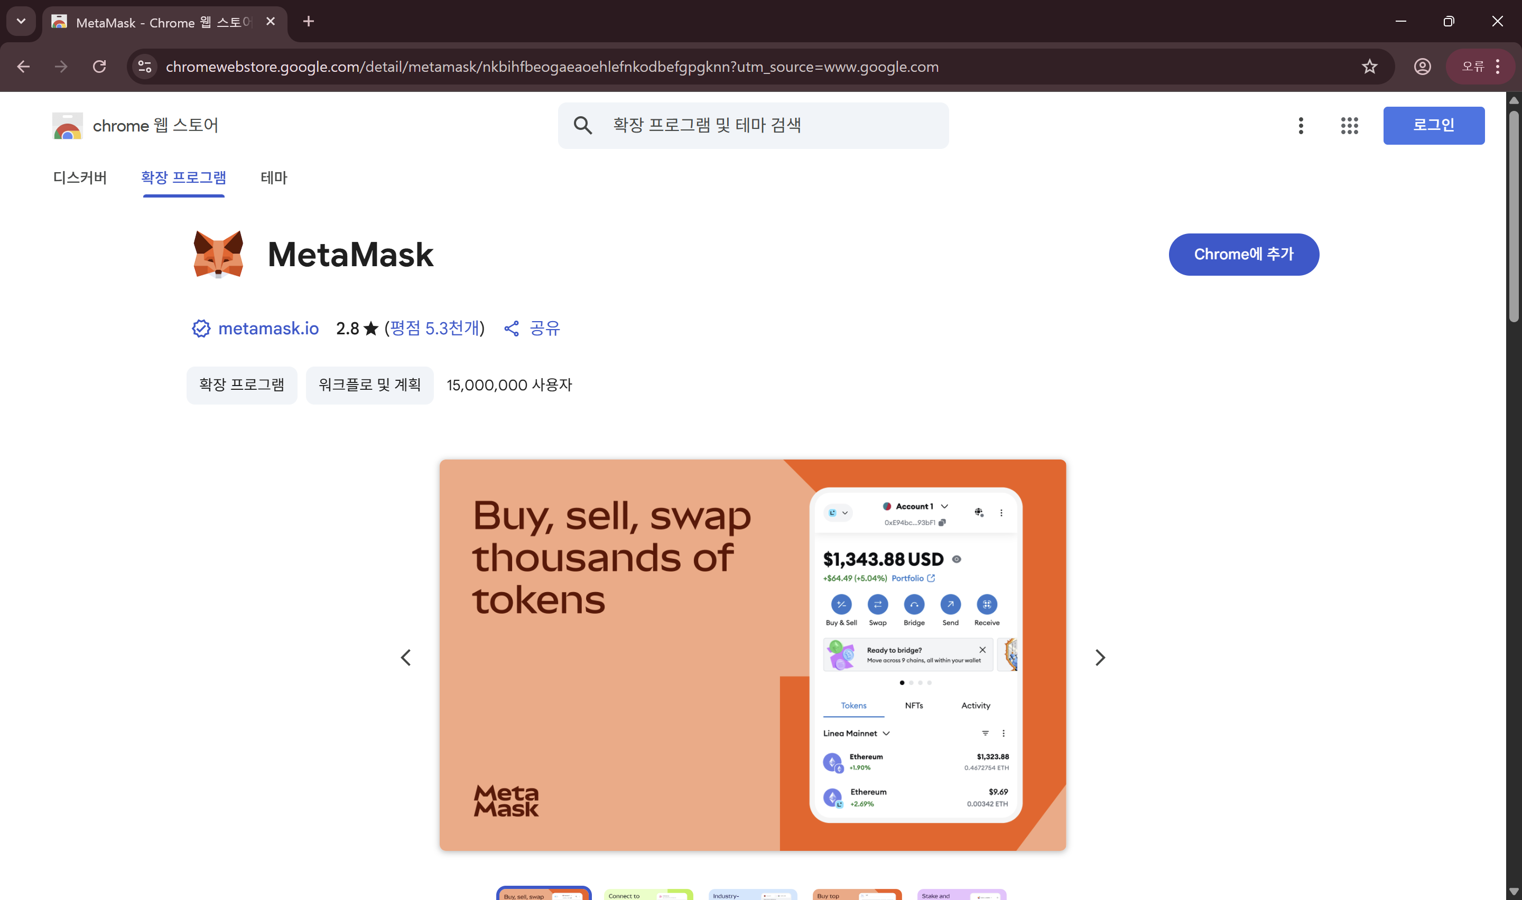Open the metamask.io publisher link
The width and height of the screenshot is (1522, 900).
(268, 328)
